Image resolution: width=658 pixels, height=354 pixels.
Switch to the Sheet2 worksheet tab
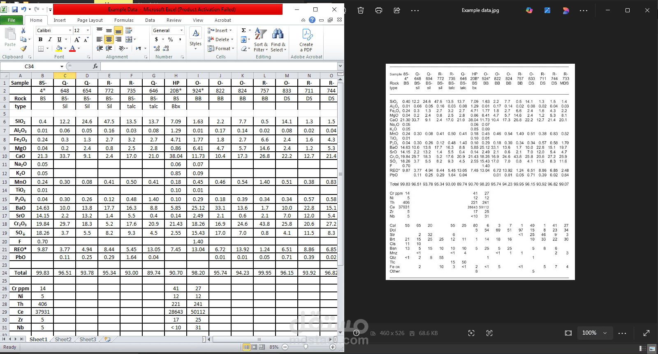click(63, 339)
